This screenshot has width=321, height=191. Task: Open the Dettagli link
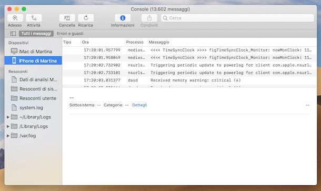(x=139, y=105)
